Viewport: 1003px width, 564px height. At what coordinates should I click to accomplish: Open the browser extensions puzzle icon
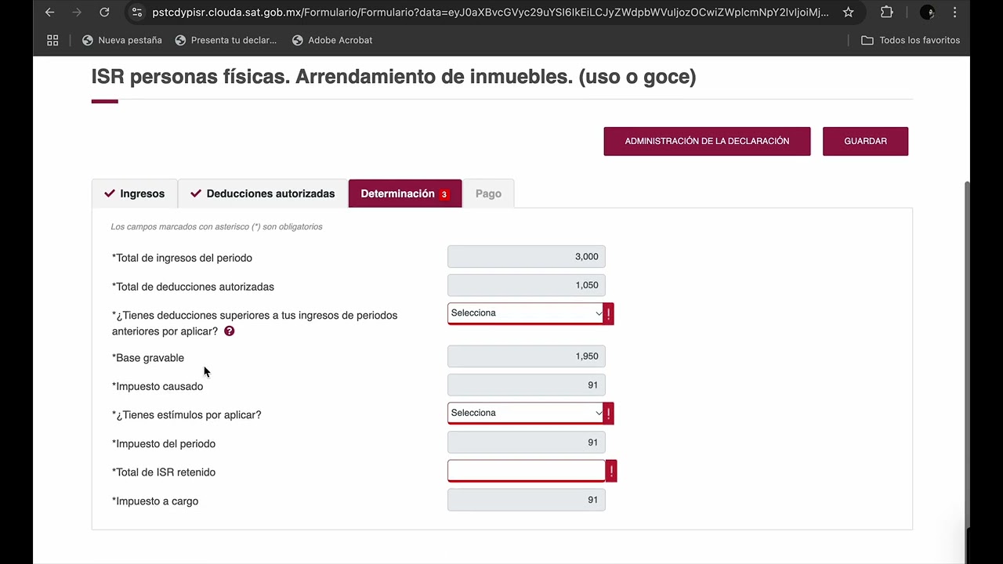[887, 13]
